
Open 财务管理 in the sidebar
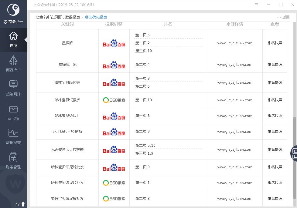click(x=13, y=161)
